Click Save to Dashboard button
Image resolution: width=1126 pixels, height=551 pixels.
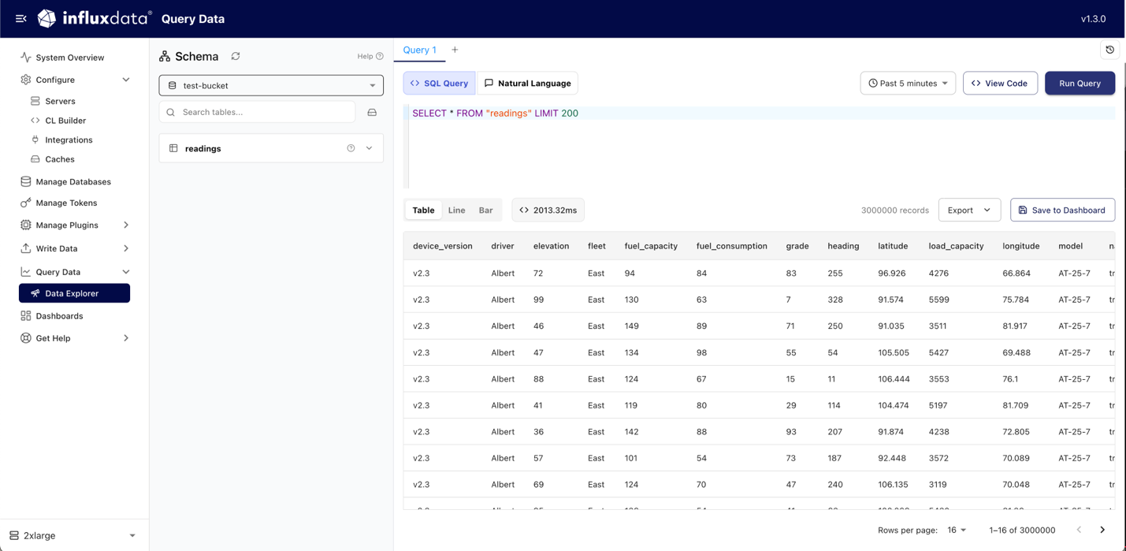point(1062,210)
